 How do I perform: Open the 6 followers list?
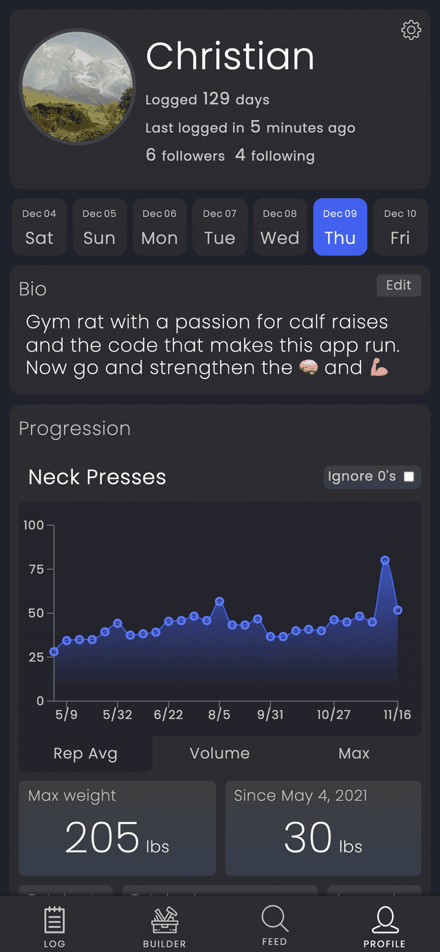[x=185, y=155]
